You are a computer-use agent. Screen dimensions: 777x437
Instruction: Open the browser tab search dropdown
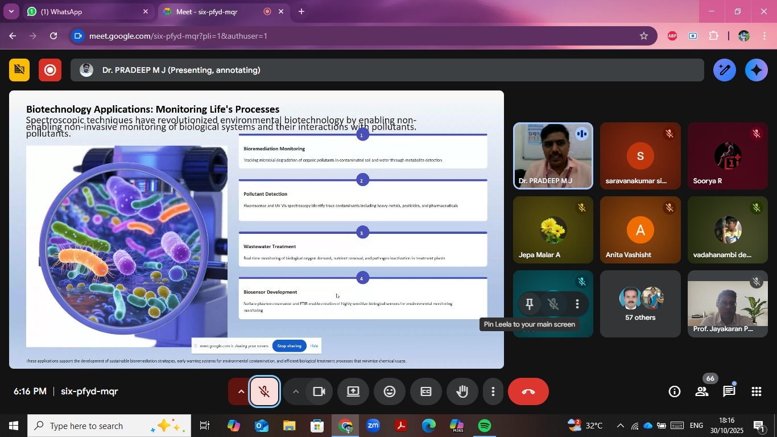pyautogui.click(x=11, y=11)
